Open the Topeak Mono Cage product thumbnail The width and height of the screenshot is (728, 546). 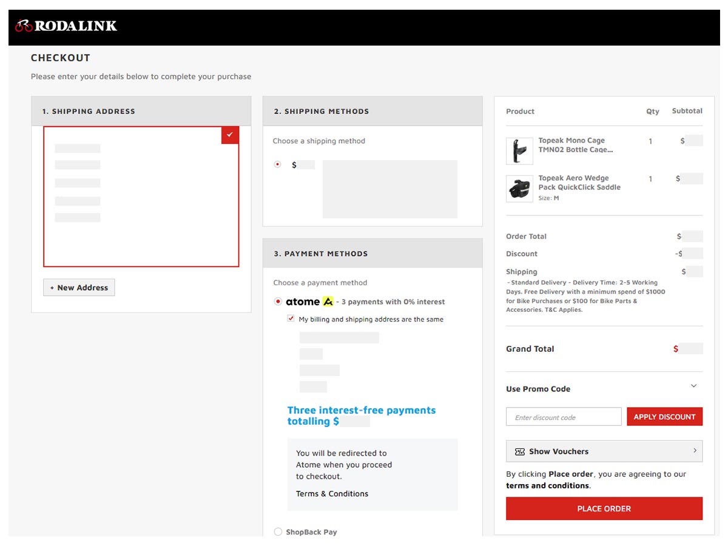pos(519,150)
